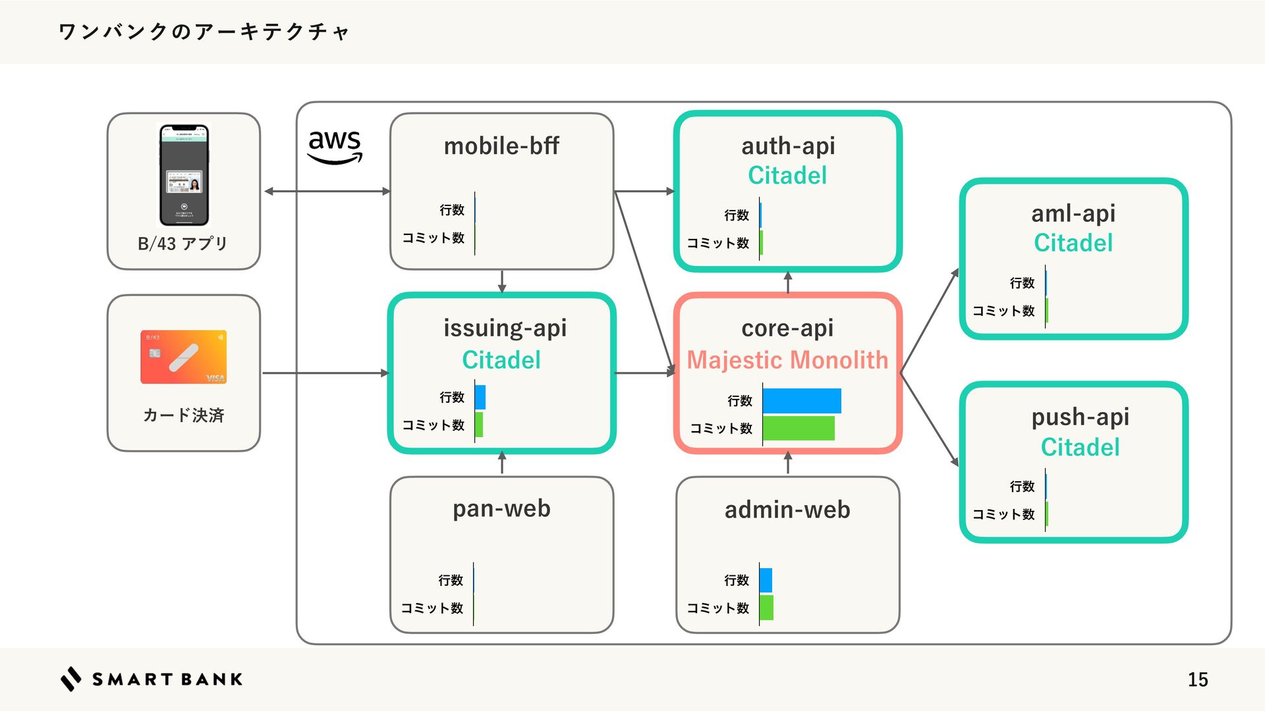Image resolution: width=1265 pixels, height=711 pixels.
Task: Click the blue line-count bar in core-api
Action: click(x=801, y=400)
